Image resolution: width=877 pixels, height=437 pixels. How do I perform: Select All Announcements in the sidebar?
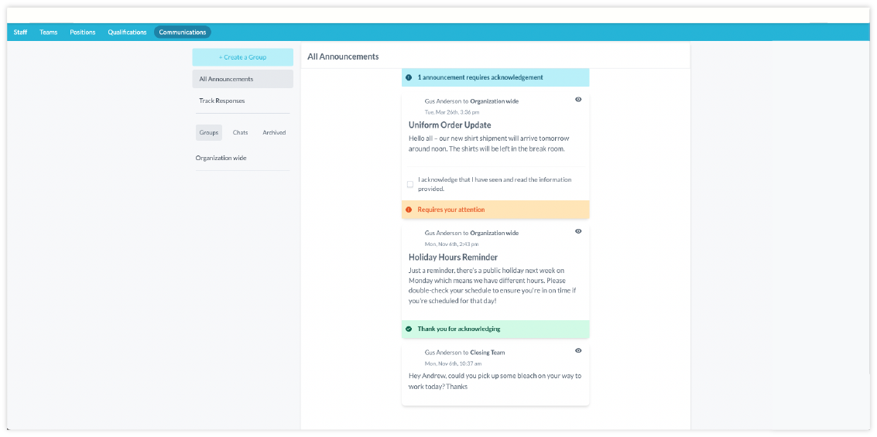click(242, 79)
